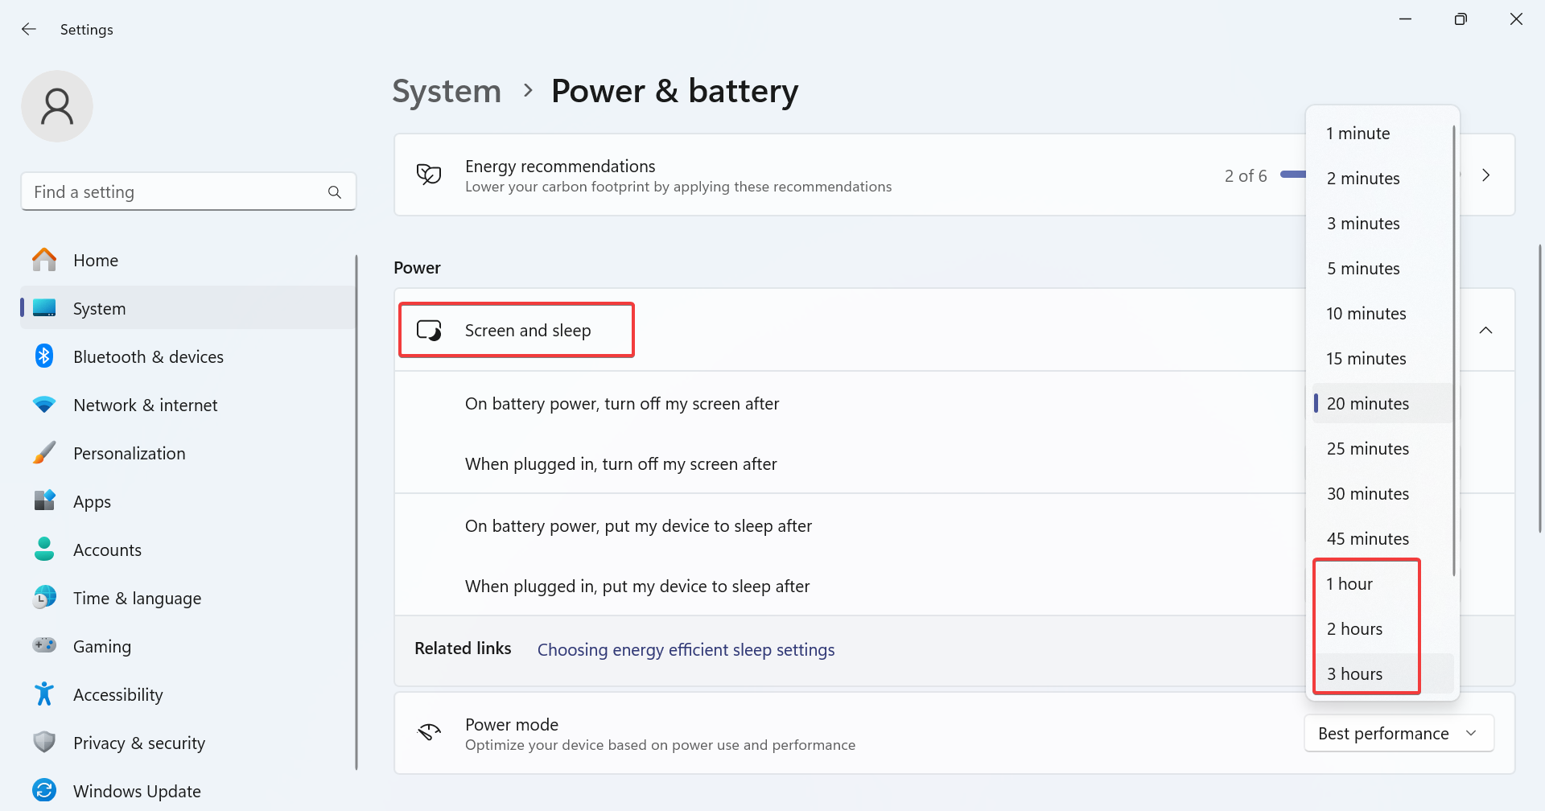Open Privacy & security settings

coord(187,743)
